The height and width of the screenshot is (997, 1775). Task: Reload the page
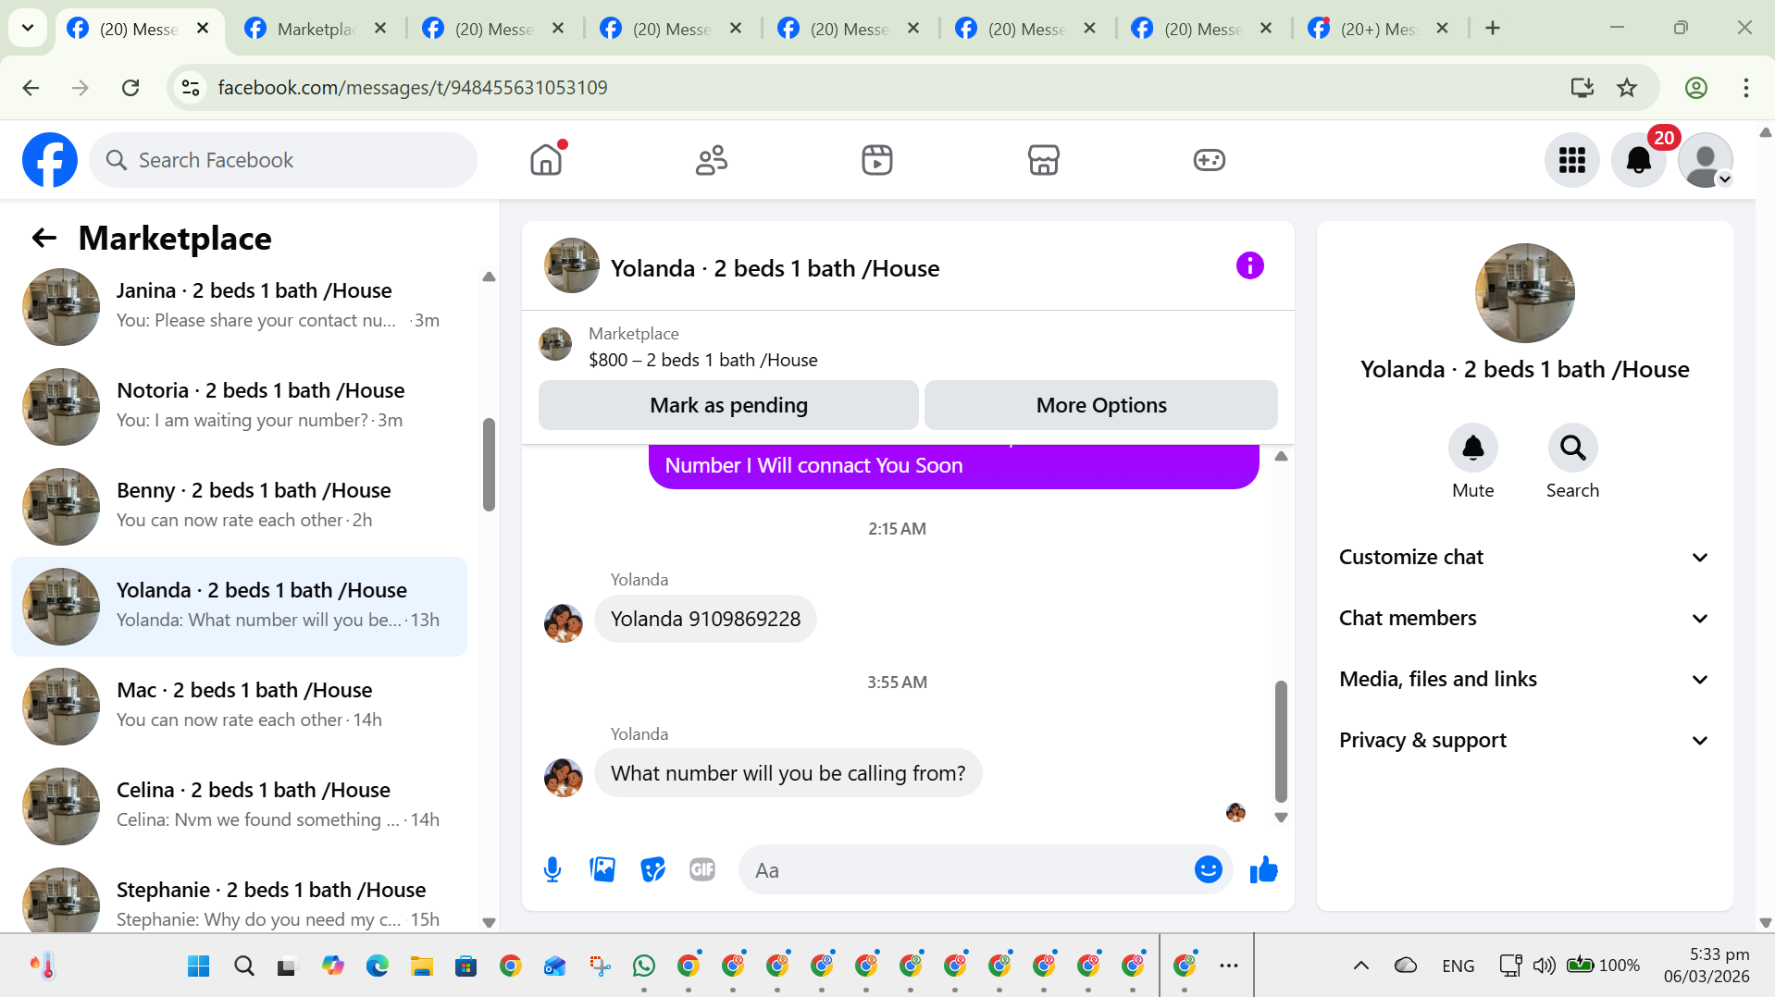(x=130, y=88)
